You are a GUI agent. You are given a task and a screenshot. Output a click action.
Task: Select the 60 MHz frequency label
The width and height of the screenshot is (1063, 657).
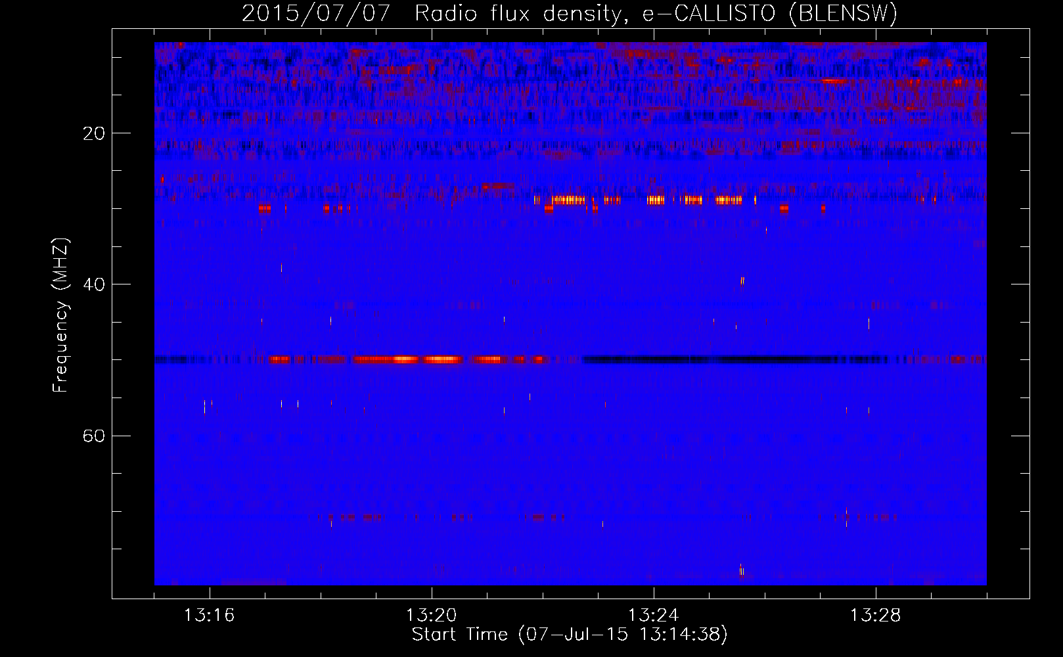click(x=93, y=436)
